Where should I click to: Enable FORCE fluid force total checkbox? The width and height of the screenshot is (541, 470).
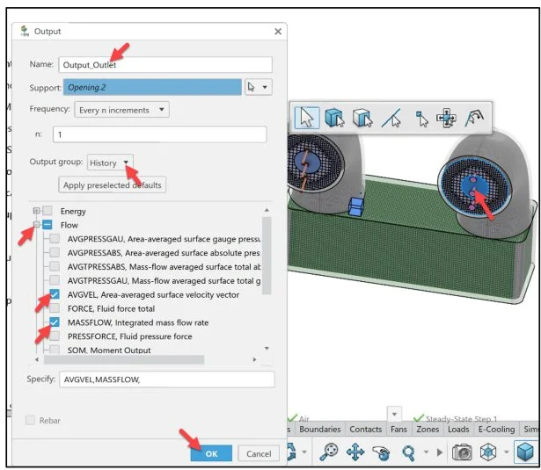coord(55,308)
